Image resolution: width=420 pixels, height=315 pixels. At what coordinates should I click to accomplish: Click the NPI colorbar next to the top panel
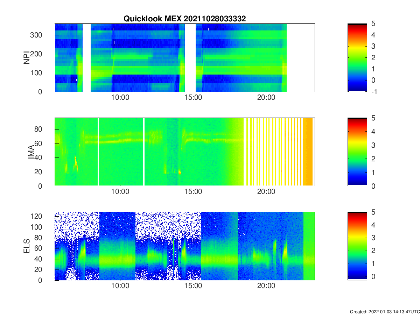click(357, 58)
